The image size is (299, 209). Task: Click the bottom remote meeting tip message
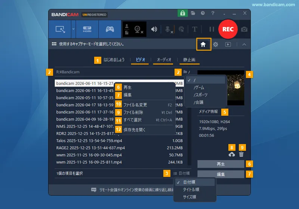133,190
